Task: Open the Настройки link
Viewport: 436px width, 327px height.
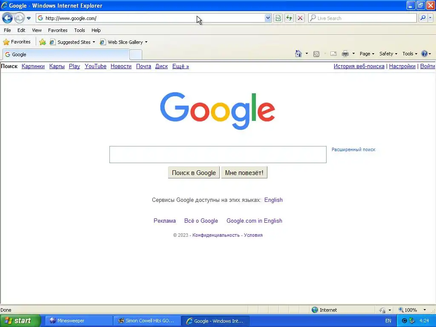Action: [x=402, y=66]
